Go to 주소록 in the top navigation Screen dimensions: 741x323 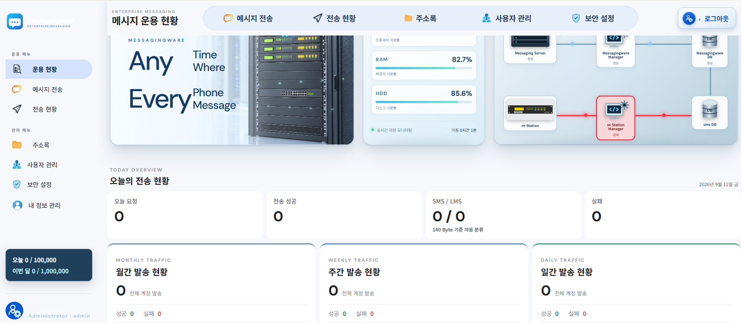pos(420,19)
